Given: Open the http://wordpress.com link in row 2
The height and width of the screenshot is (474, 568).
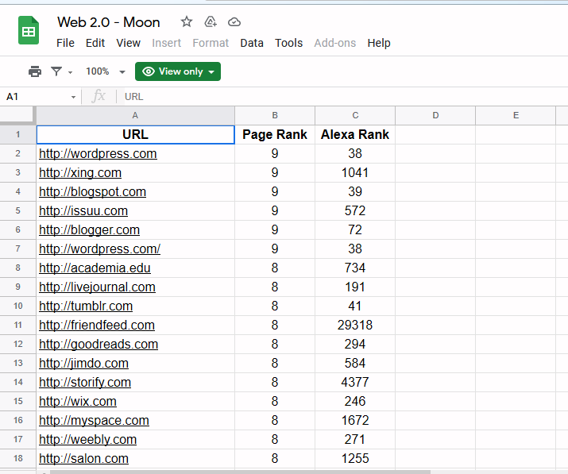Looking at the screenshot, I should 98,154.
